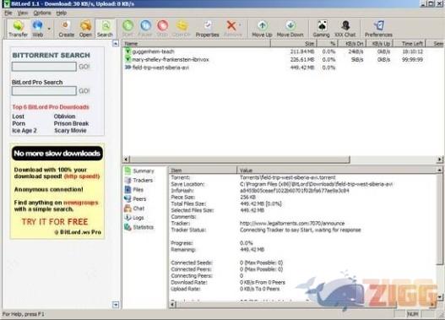This screenshot has height=320, width=445.
Task: Open the View menu
Action: (x=23, y=13)
